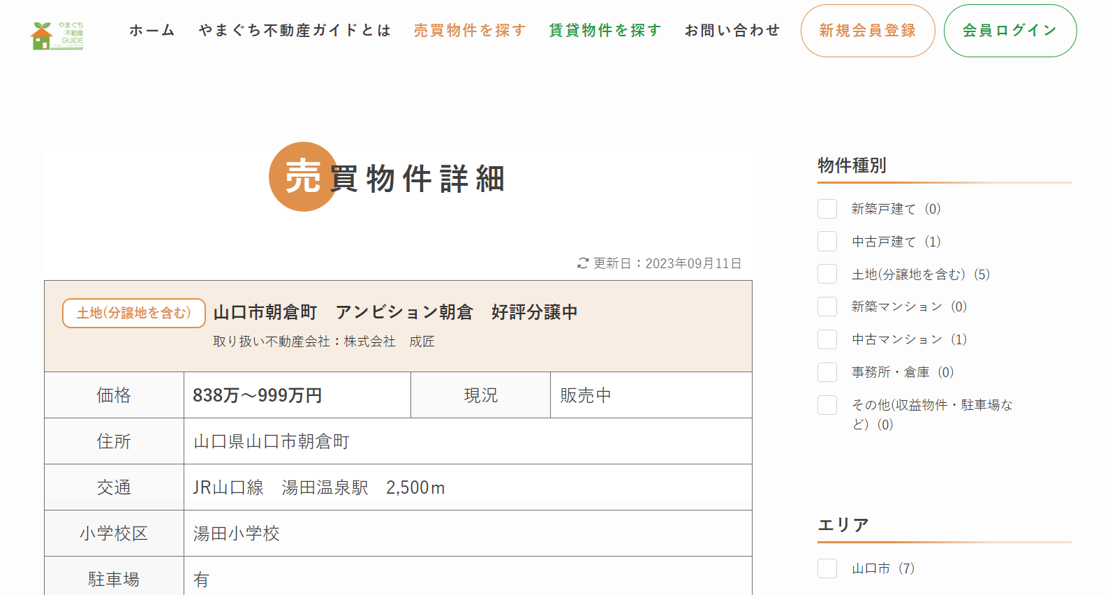This screenshot has height=595, width=1110.
Task: Toggle the その他(収益物件・駐車場など) checkbox
Action: (x=827, y=405)
